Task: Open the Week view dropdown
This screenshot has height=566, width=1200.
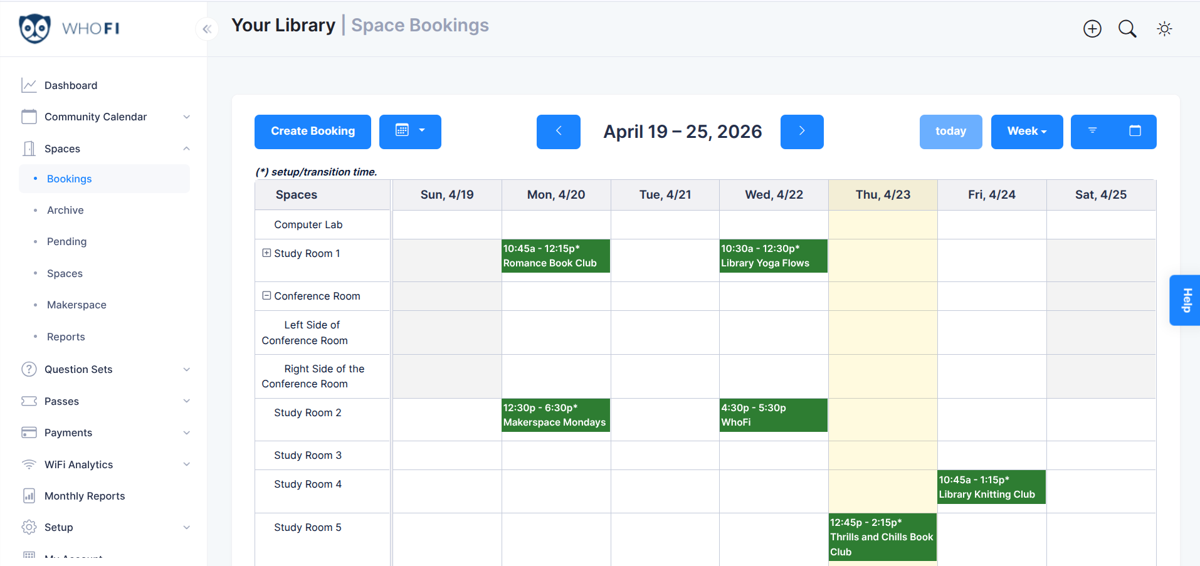Action: [1026, 132]
